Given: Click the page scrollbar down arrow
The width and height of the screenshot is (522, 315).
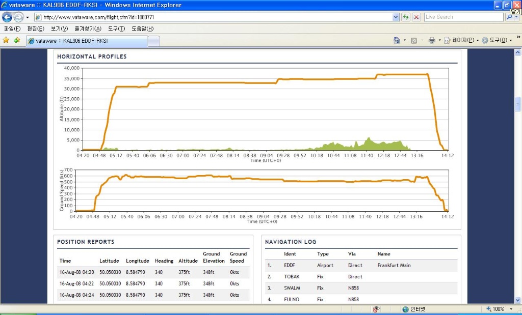Looking at the screenshot, I should pyautogui.click(x=518, y=300).
